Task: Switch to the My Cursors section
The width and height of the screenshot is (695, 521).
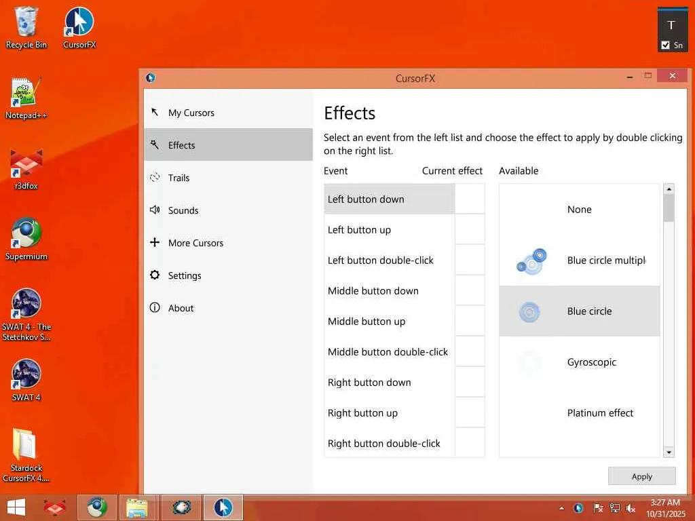Action: coord(228,113)
